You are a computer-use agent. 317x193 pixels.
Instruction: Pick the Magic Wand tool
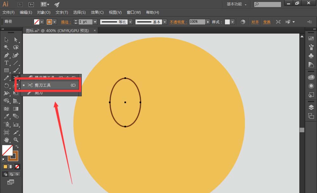(6, 47)
